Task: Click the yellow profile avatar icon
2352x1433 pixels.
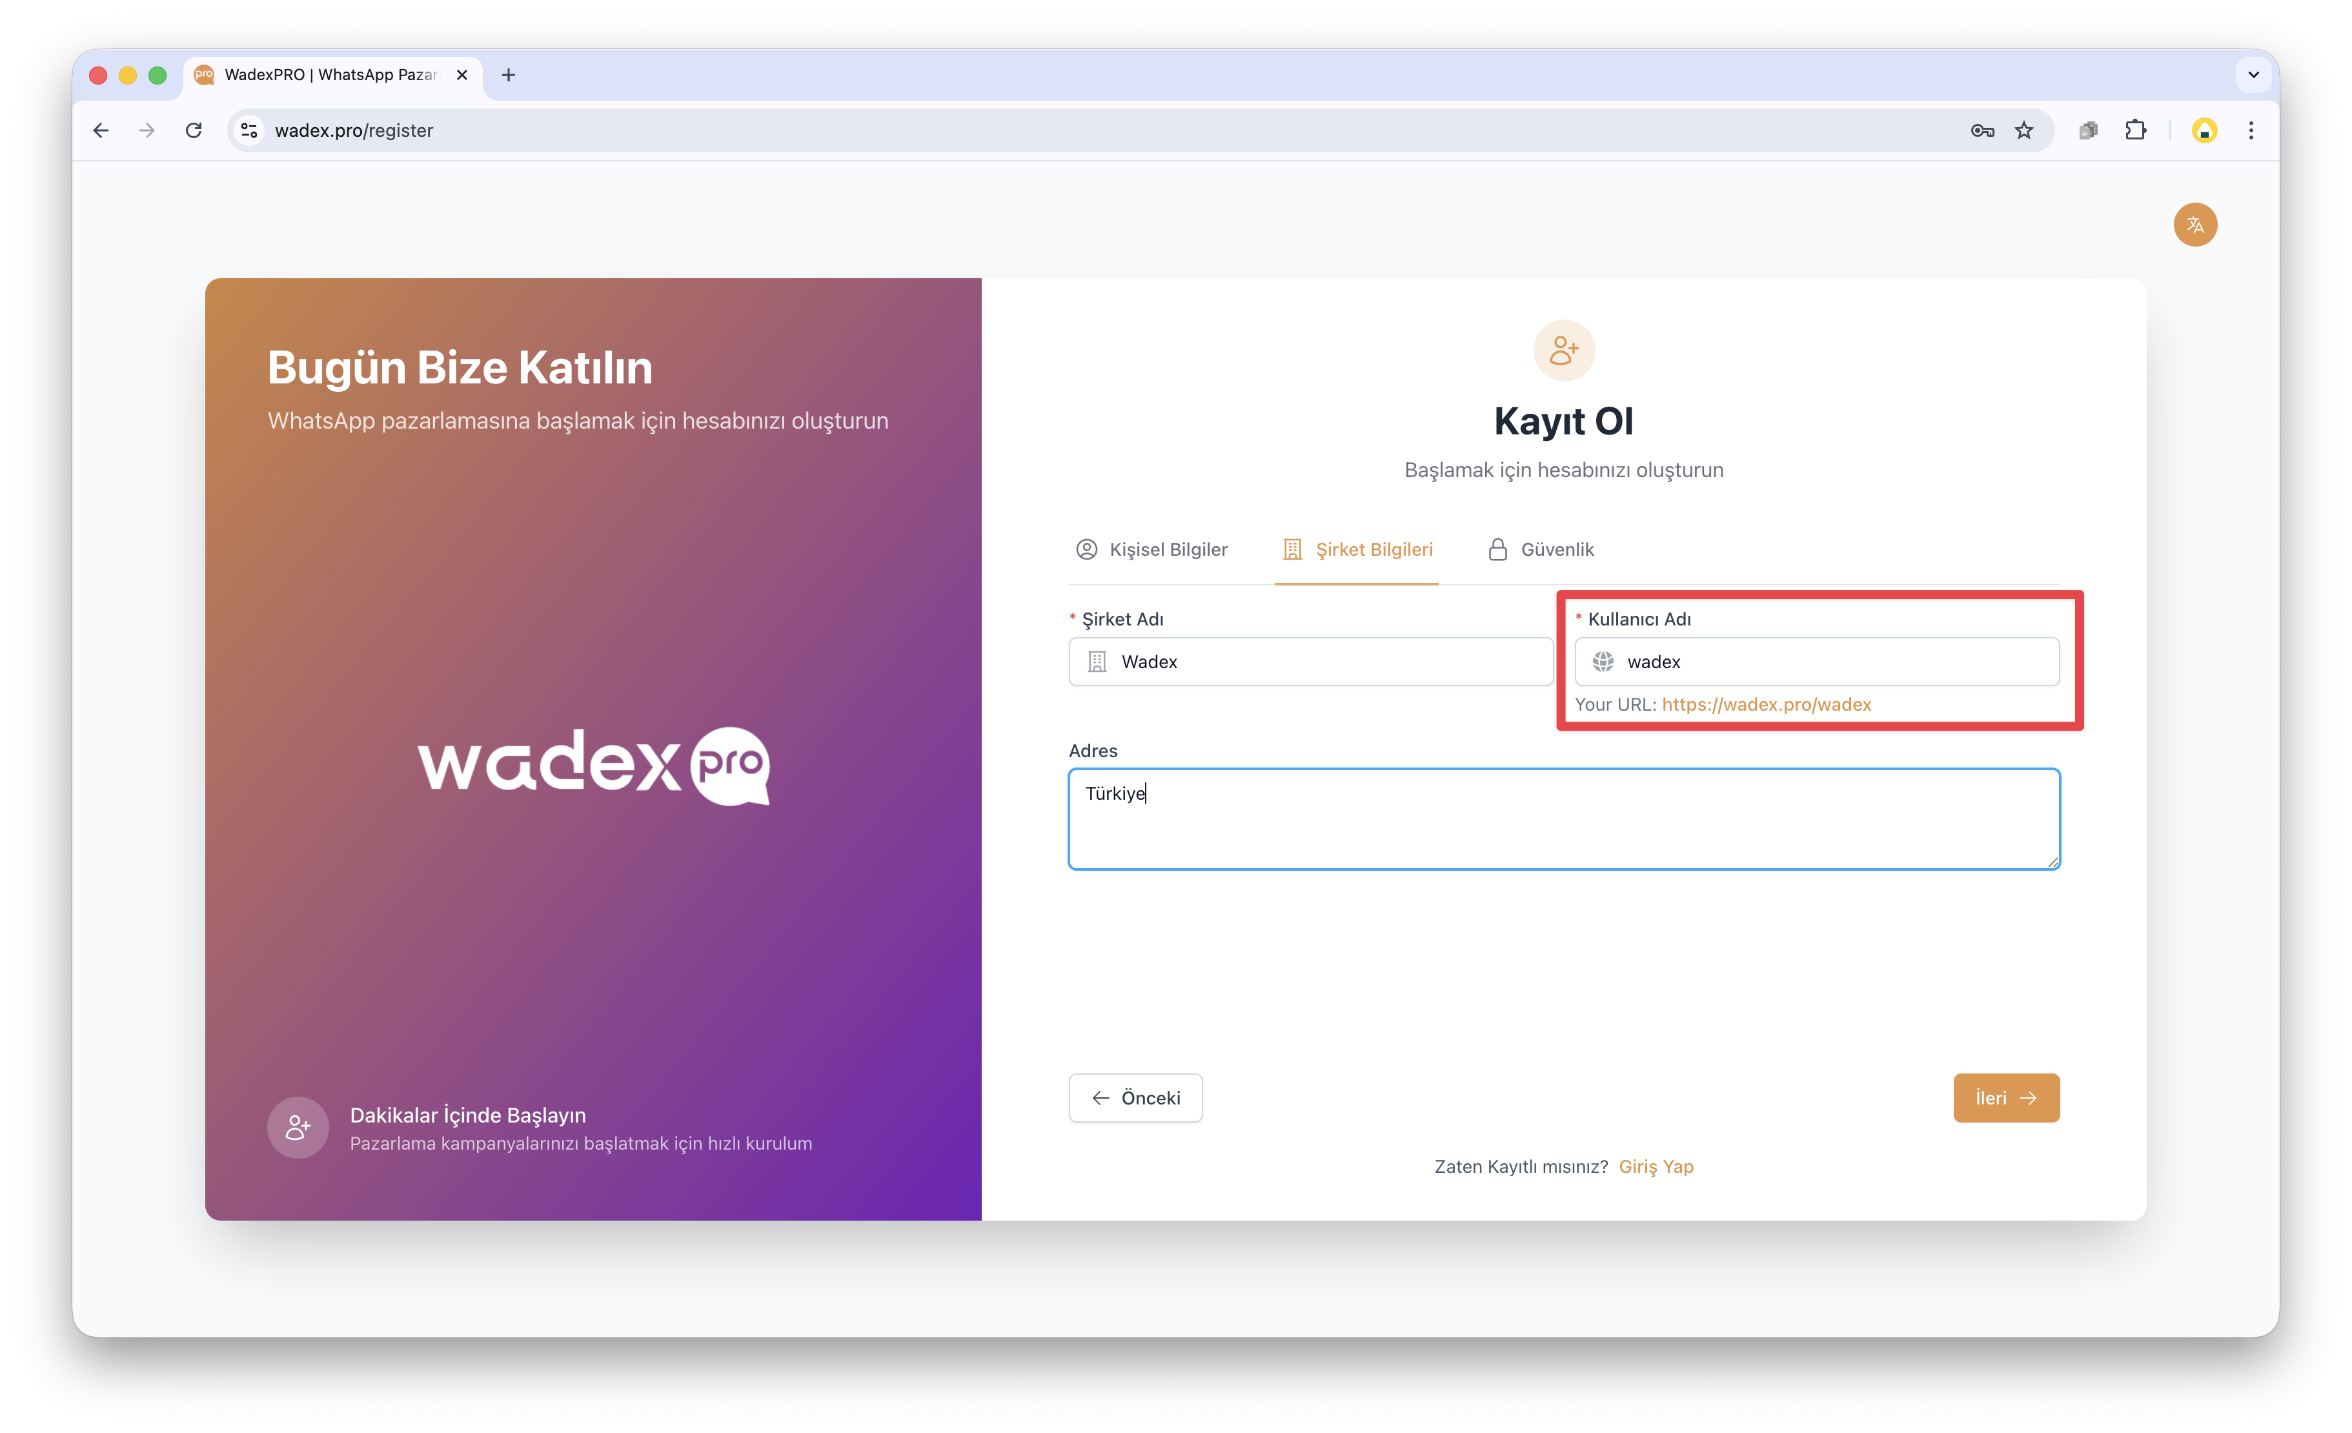Action: [x=2204, y=131]
